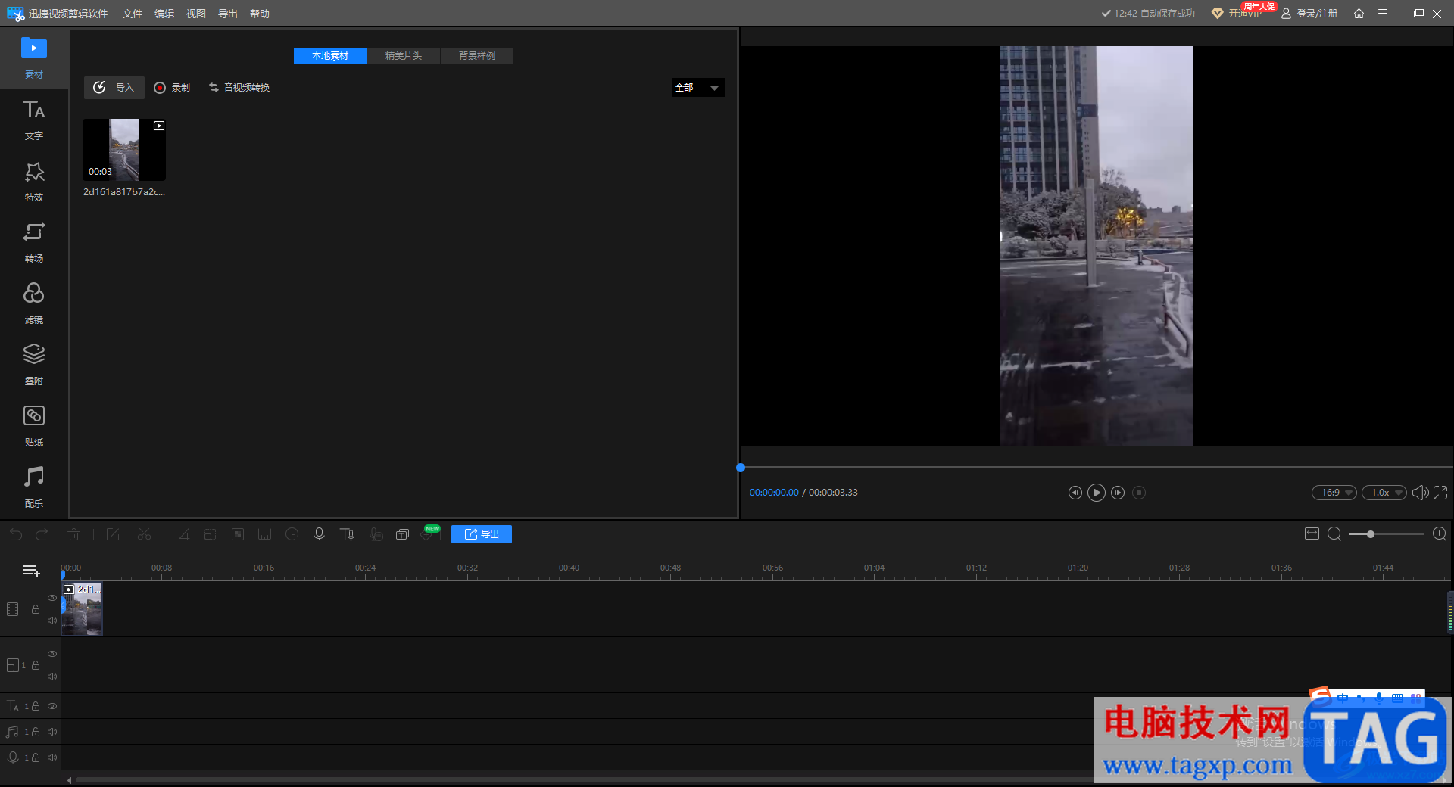Click the 音视频转换 convert button
1454x787 pixels.
click(x=239, y=88)
